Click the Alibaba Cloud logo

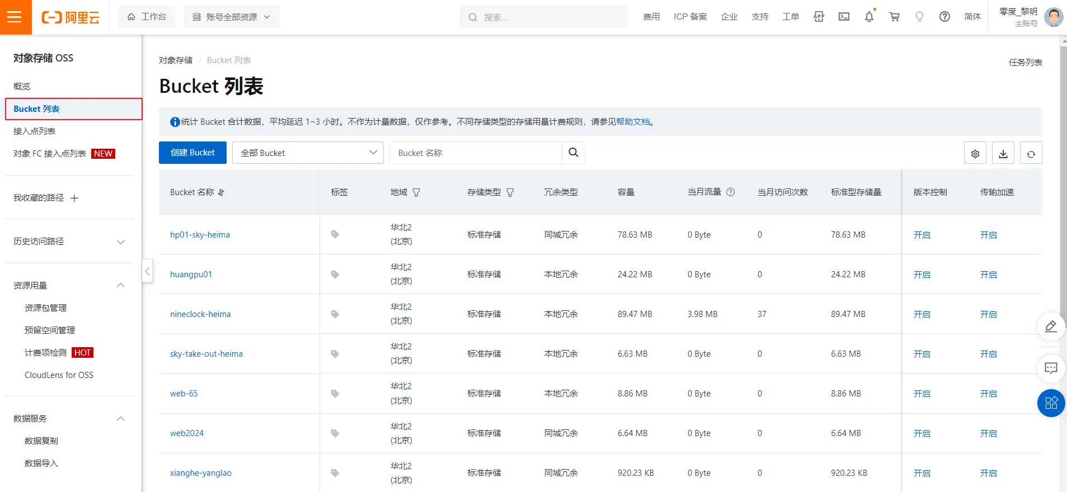70,17
